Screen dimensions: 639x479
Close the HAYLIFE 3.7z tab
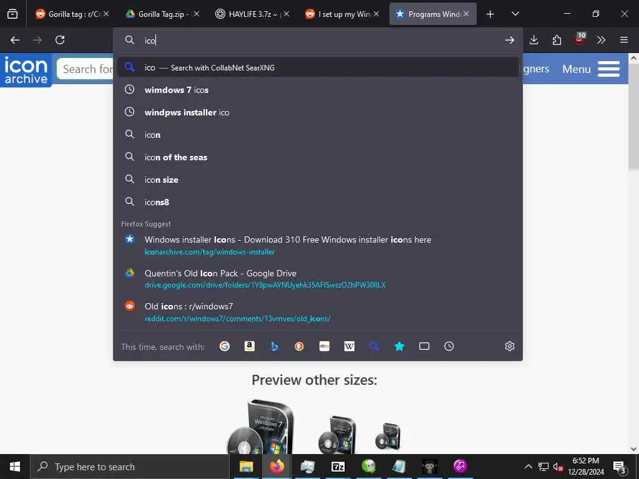pyautogui.click(x=286, y=14)
